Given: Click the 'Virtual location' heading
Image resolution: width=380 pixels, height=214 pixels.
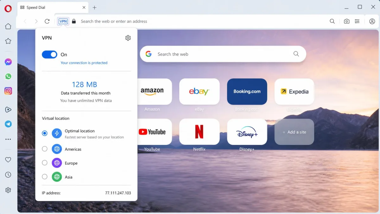Looking at the screenshot, I should click(56, 118).
